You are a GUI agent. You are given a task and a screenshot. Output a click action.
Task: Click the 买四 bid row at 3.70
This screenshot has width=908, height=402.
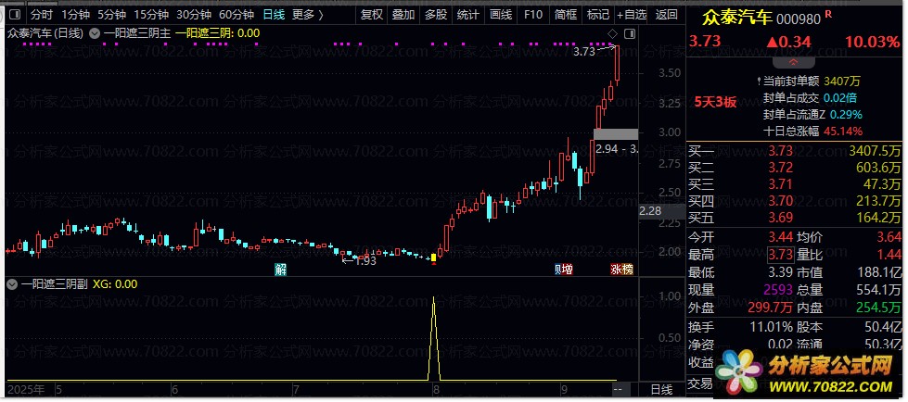796,201
